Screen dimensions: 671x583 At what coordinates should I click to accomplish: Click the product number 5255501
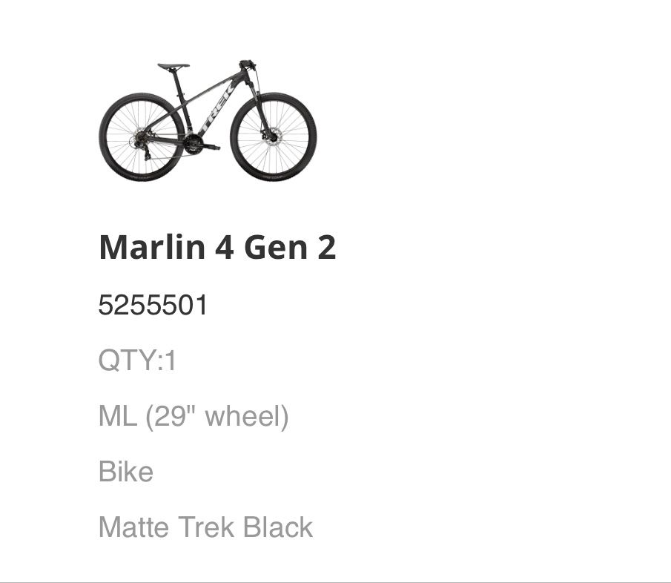pos(153,305)
